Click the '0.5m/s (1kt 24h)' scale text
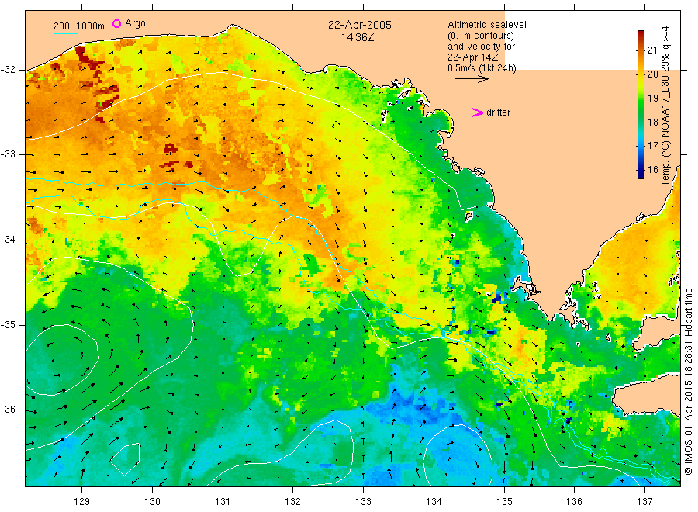Screen dimensions: 698x512 482,68
